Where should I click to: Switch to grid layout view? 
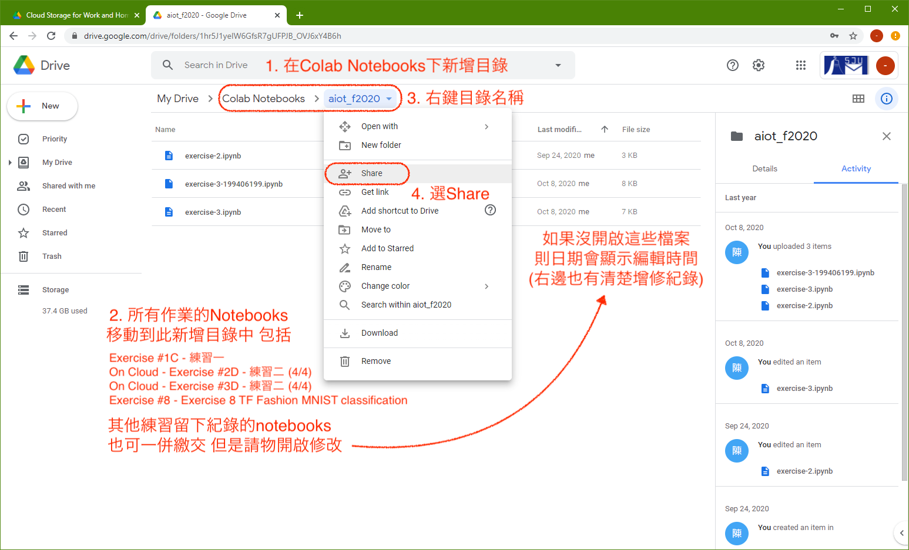point(858,99)
